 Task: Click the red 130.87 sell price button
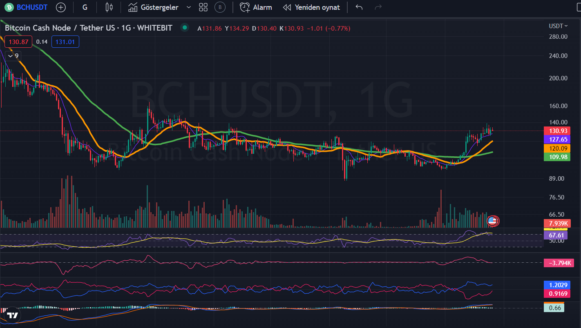pos(18,42)
